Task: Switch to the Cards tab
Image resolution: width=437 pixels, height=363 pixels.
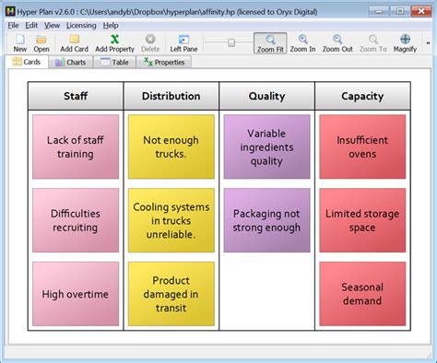Action: click(x=27, y=62)
